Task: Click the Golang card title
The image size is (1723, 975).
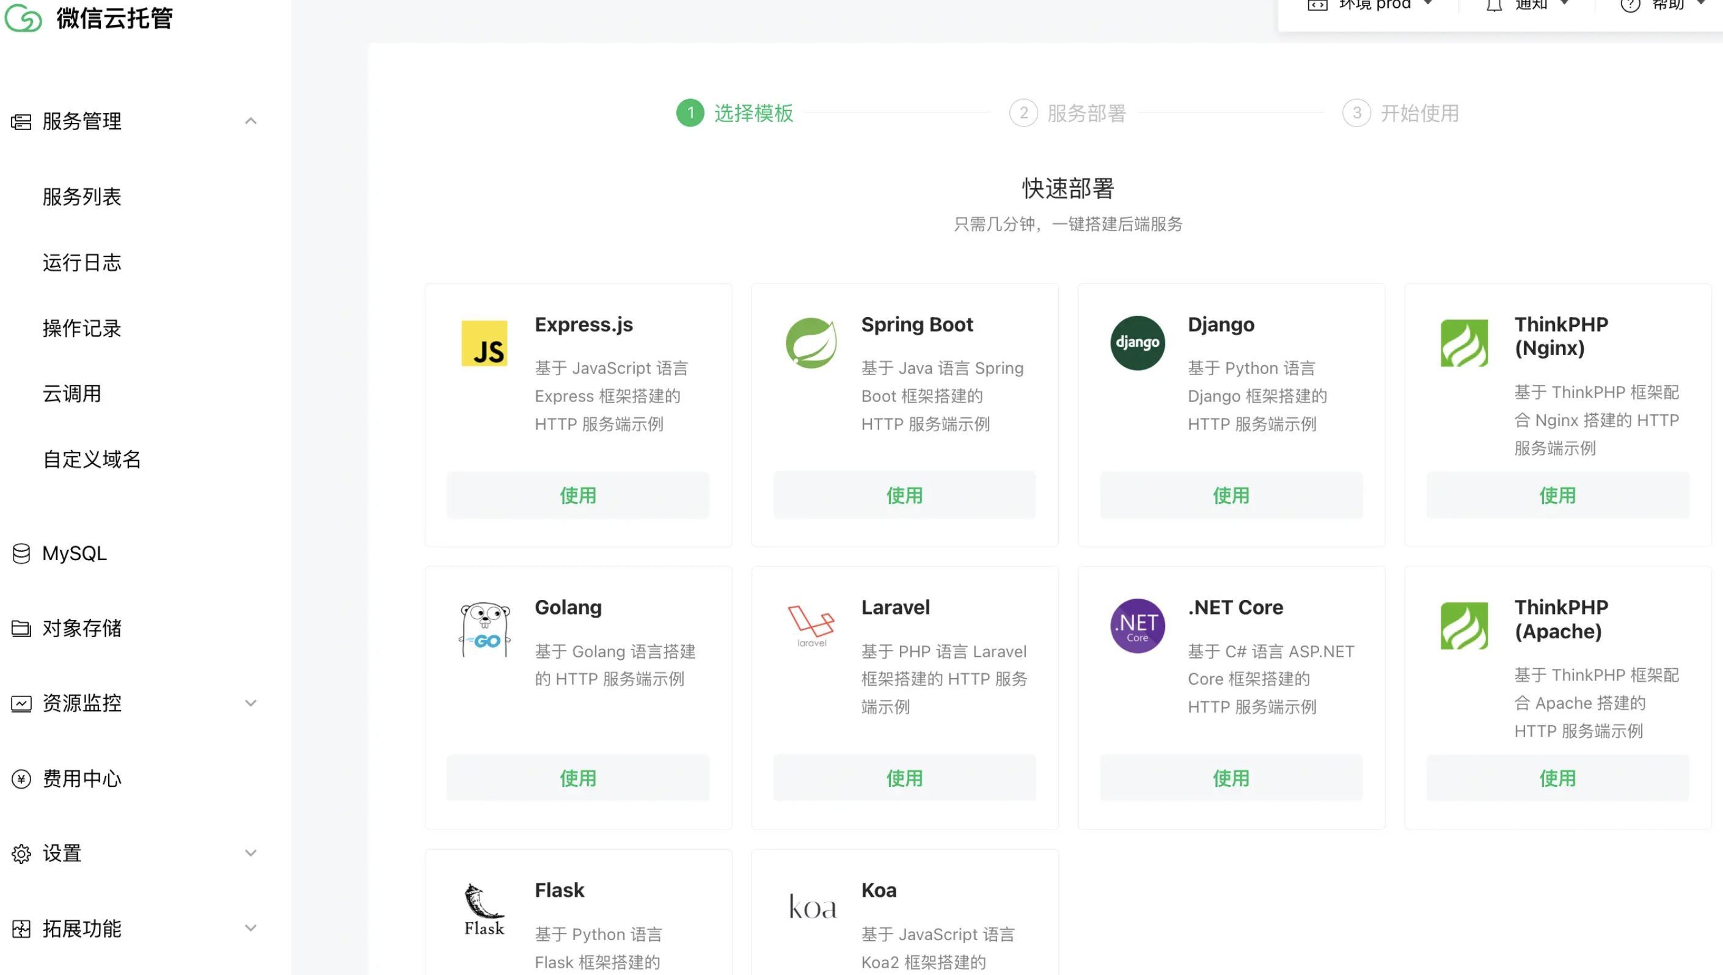Action: tap(568, 608)
